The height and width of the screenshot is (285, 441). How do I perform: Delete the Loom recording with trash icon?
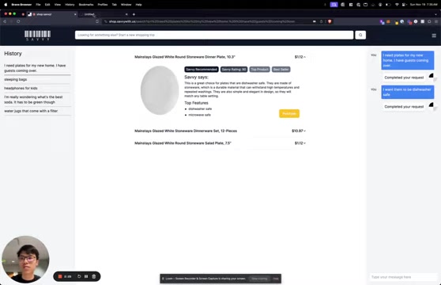point(94,276)
